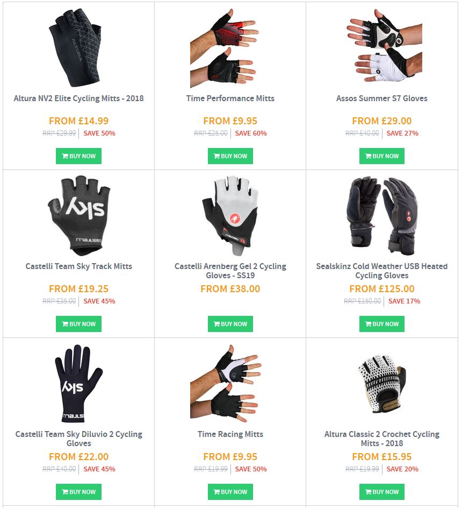
Task: Open the Time Racing Mitts title link
Action: 230,434
